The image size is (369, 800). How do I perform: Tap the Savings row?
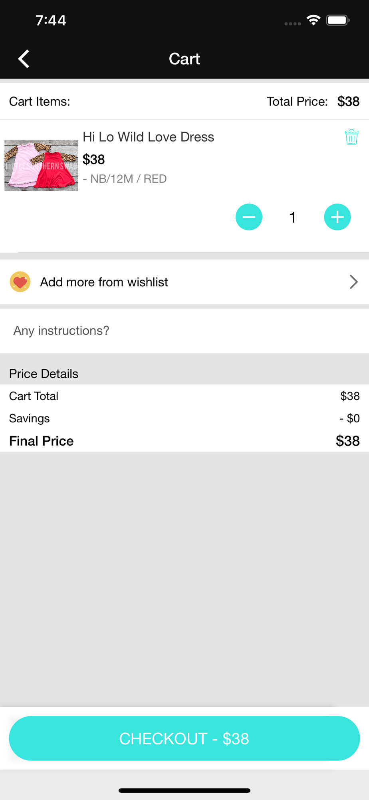click(x=184, y=418)
